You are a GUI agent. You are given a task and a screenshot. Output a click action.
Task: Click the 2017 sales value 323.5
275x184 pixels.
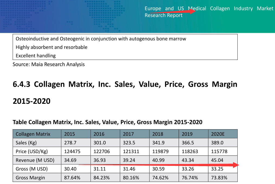129,143
